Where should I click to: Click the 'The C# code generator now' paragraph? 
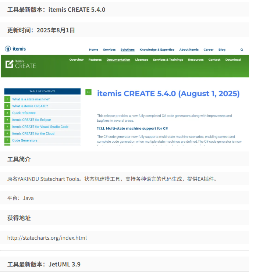[x=169, y=139]
